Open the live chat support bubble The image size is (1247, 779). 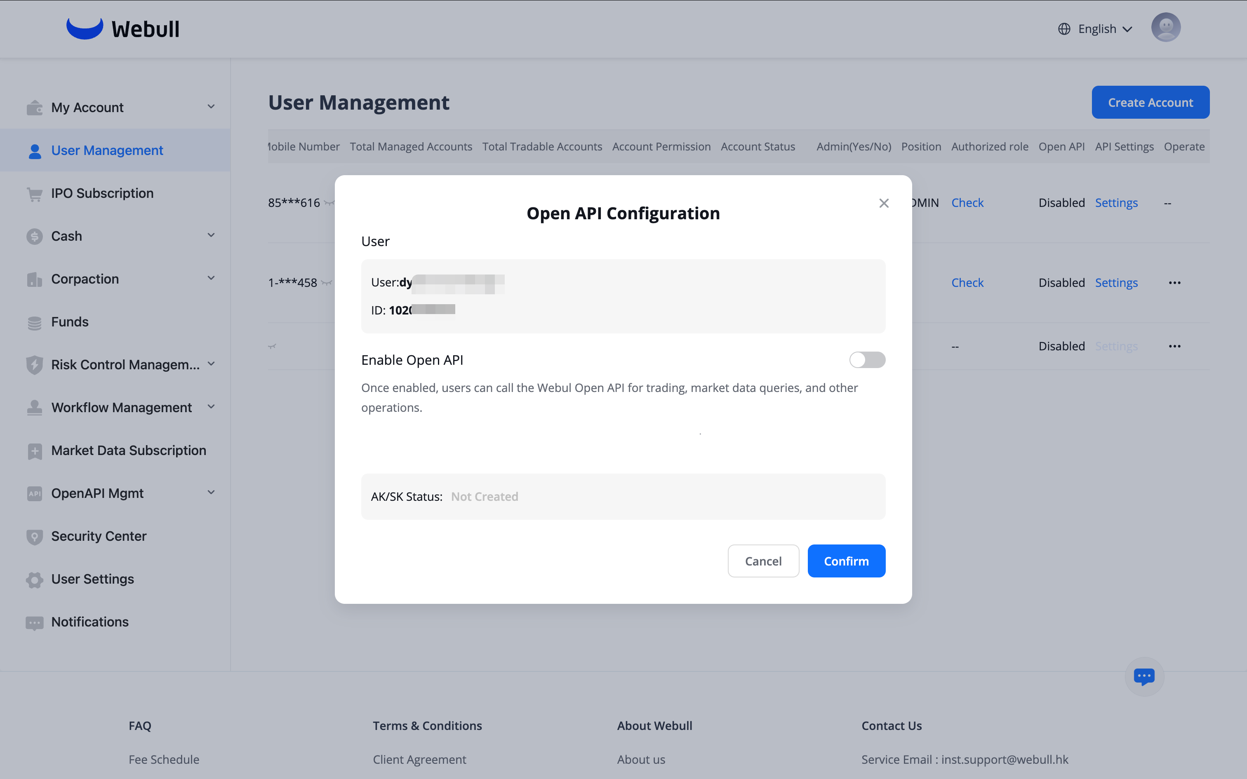point(1143,676)
